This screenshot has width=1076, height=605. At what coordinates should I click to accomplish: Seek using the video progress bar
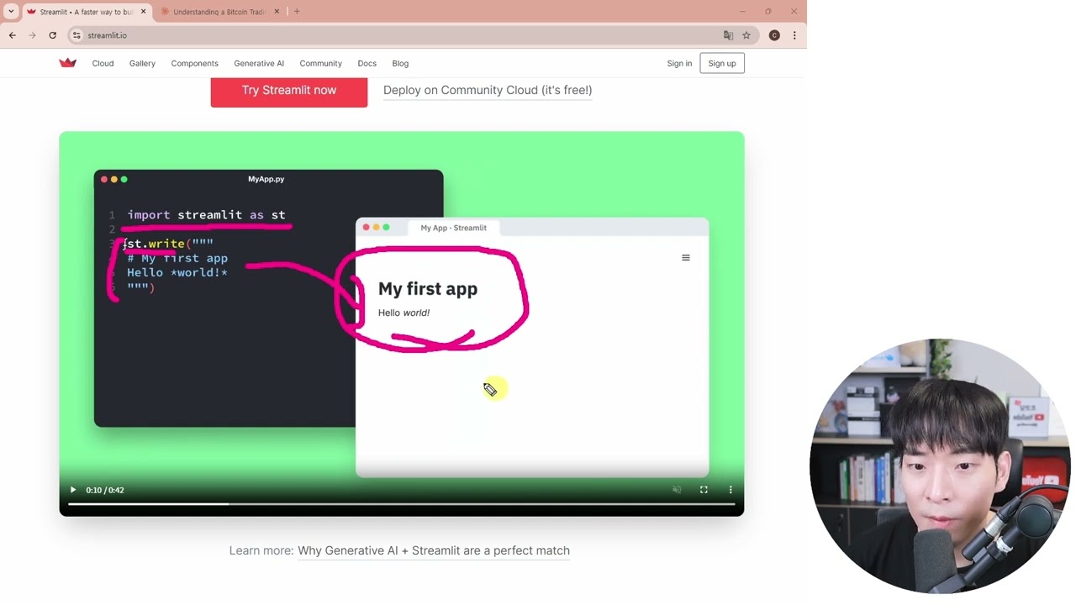(x=402, y=504)
